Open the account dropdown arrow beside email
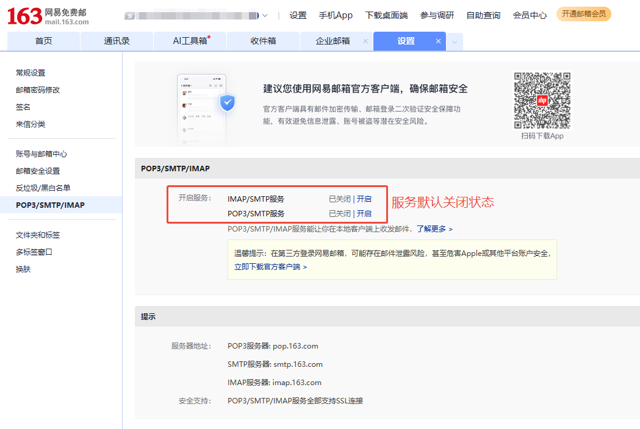Image resolution: width=640 pixels, height=429 pixels. tap(265, 16)
